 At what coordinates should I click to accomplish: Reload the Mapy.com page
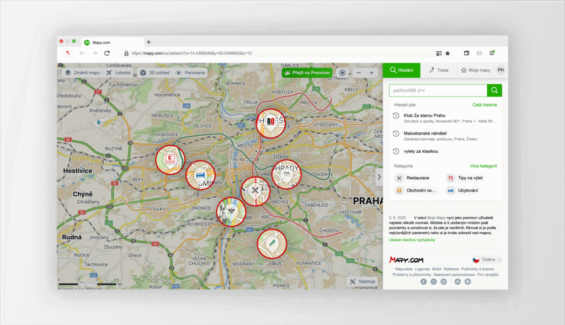tap(107, 54)
